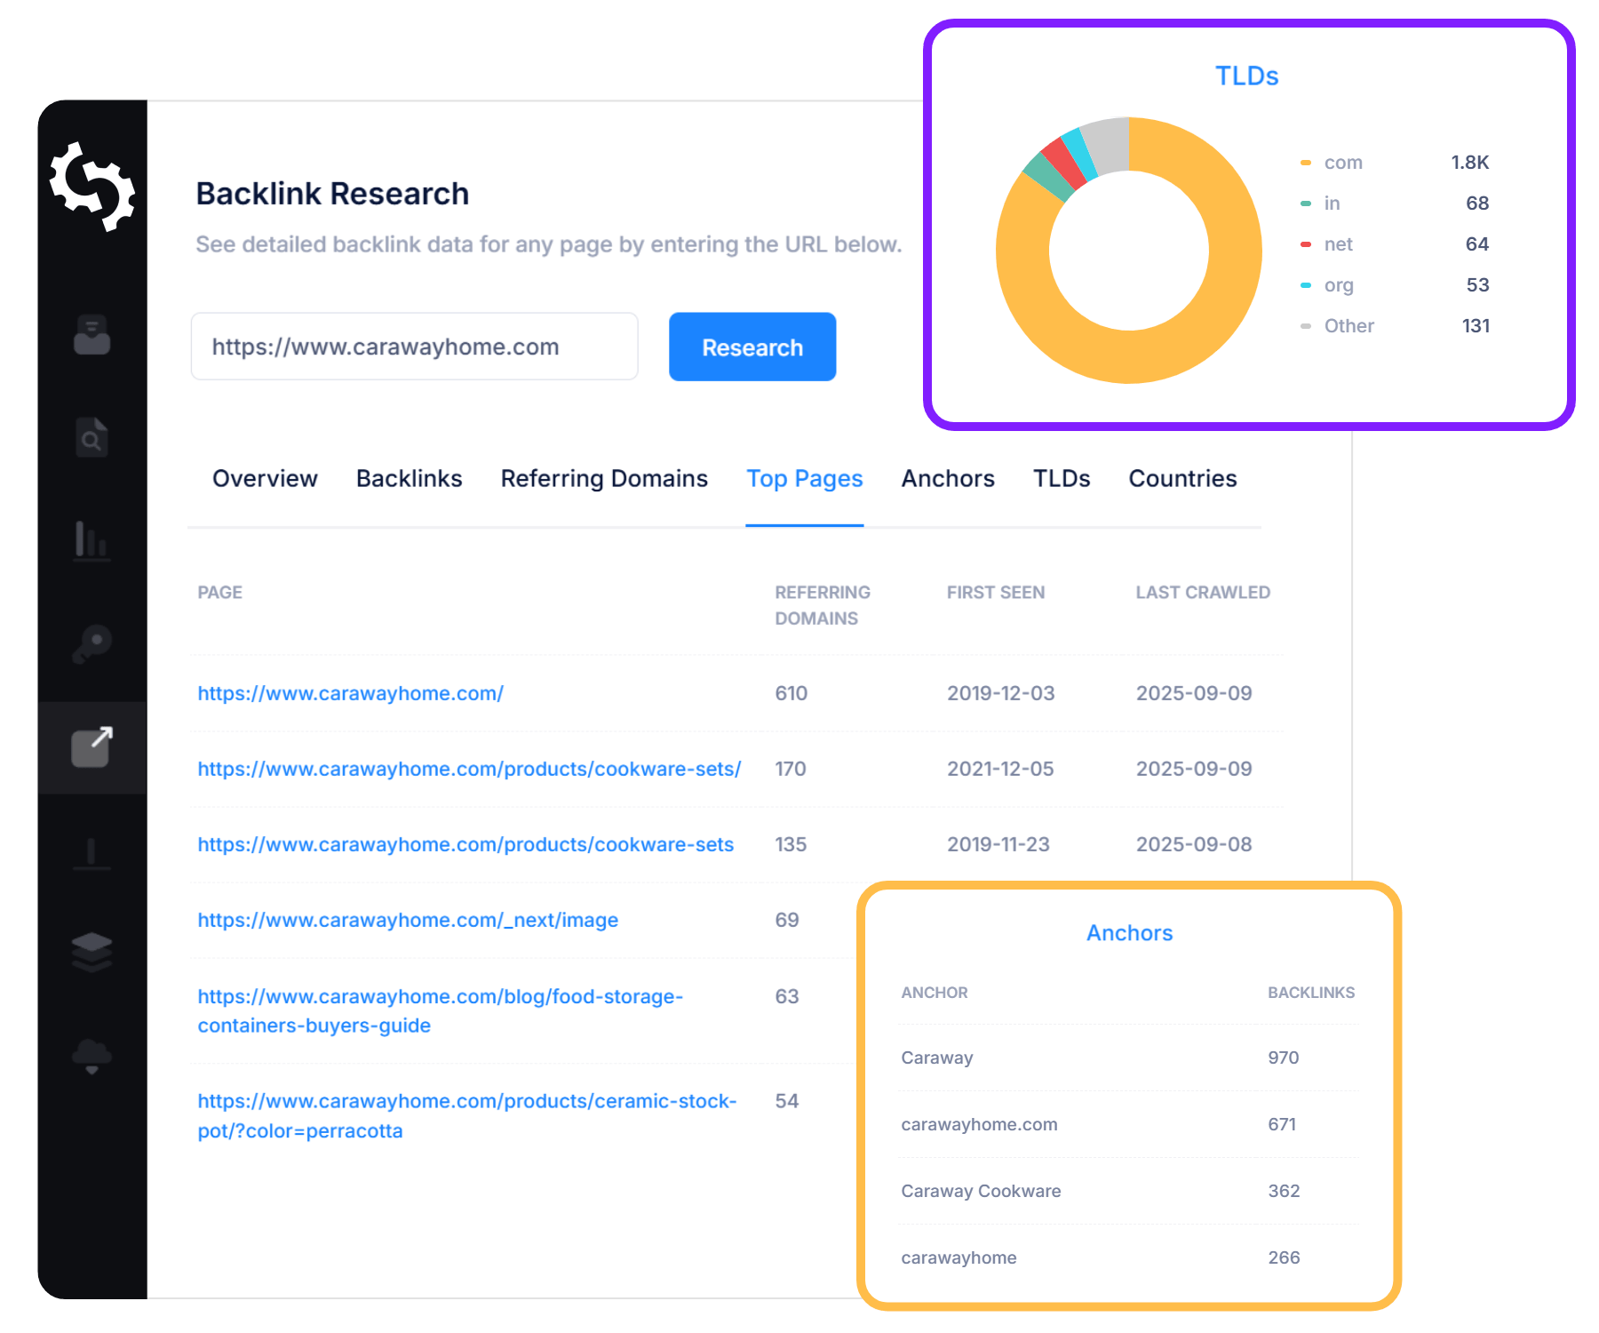Go to the Anchors tab
The image size is (1599, 1333).
point(948,479)
